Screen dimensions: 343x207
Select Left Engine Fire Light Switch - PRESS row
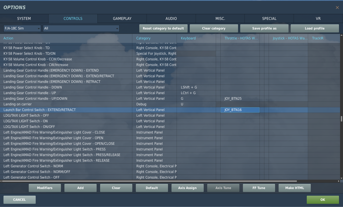pos(170,149)
